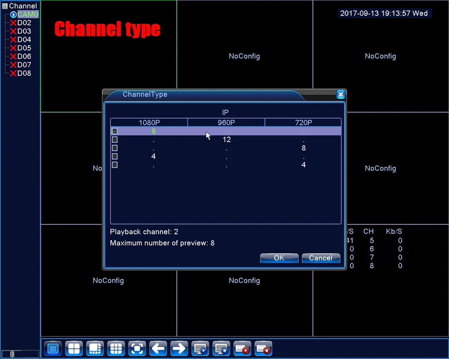This screenshot has height=359, width=449.
Task: Click 'Maximum number of preview: 8' text
Action: coord(162,243)
